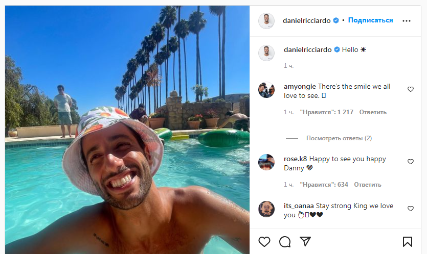Viewport: 427px width, 254px height.
Task: Click the pool selfie photo
Action: 127,130
